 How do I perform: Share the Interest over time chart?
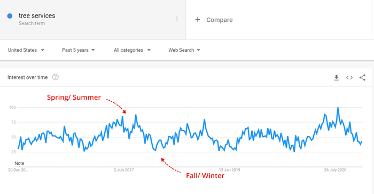pyautogui.click(x=362, y=78)
